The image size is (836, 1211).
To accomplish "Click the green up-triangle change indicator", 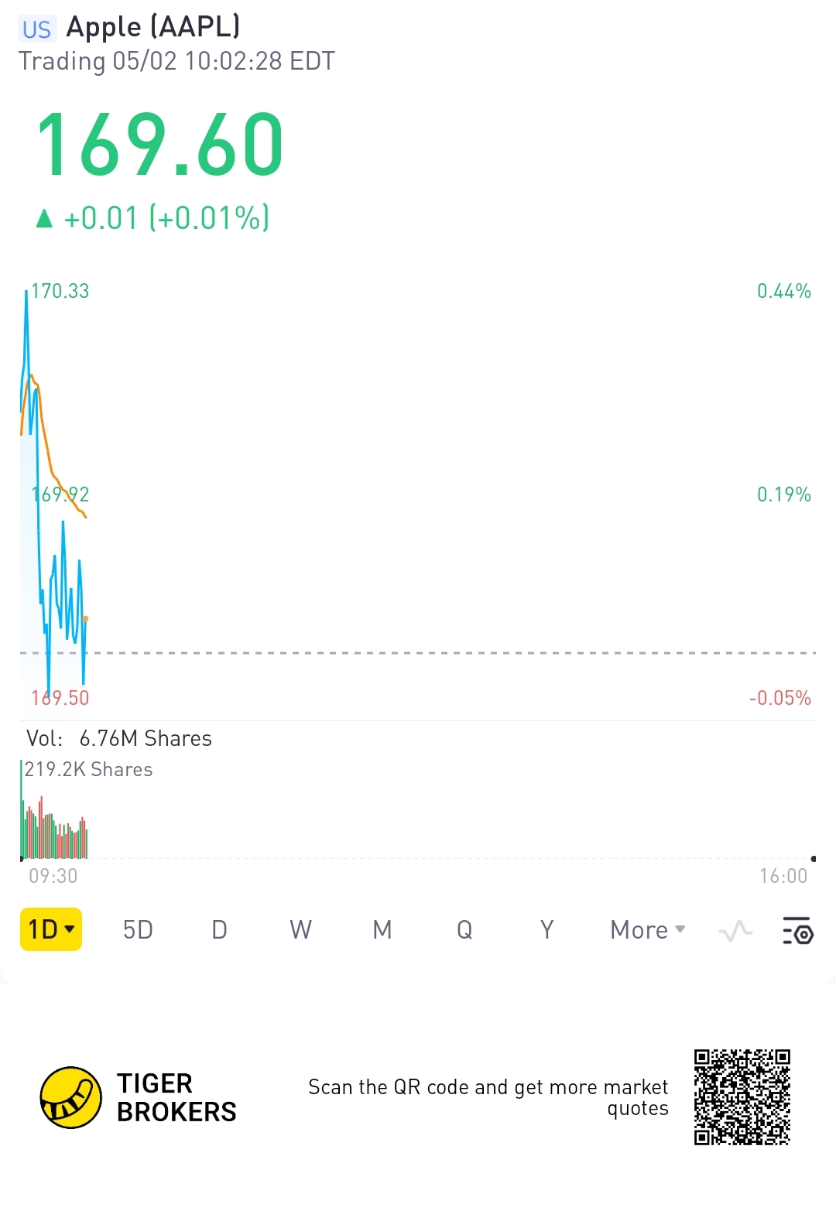I will (45, 219).
